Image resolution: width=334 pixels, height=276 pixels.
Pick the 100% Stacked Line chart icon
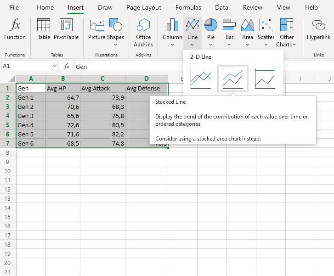click(x=265, y=79)
